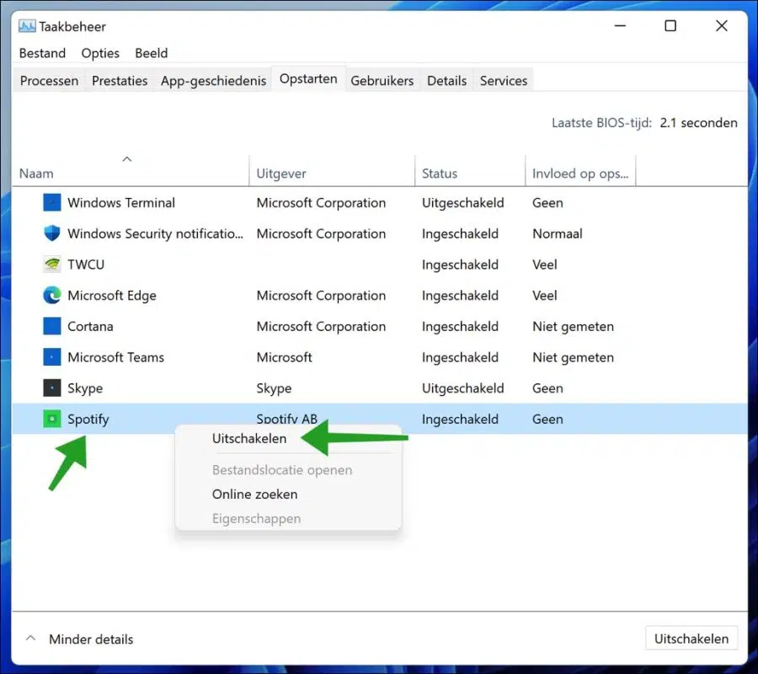Minimize the Taakbeheer window
Viewport: 758px width, 674px height.
[620, 25]
